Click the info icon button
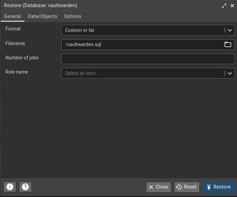 (10, 187)
